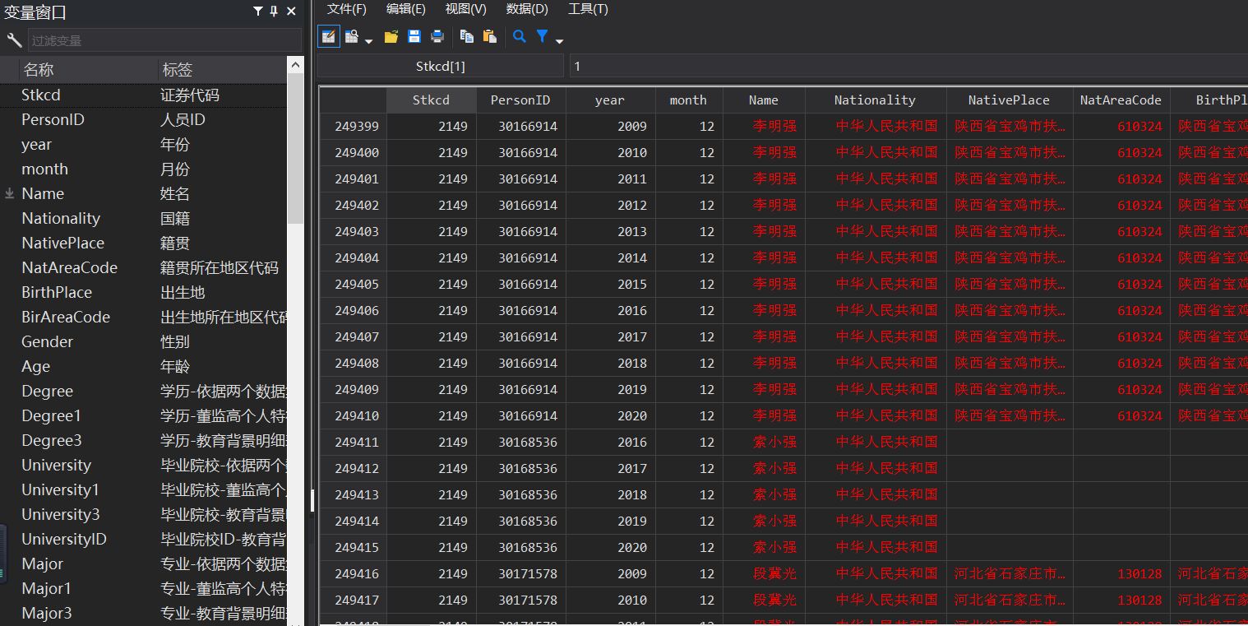Image resolution: width=1248 pixels, height=626 pixels.
Task: Pin the 变量窗口 panel
Action: click(x=274, y=12)
